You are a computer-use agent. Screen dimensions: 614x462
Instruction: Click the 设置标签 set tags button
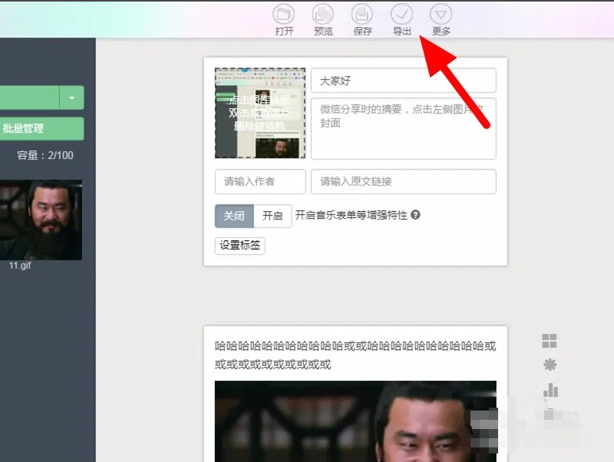coord(240,246)
